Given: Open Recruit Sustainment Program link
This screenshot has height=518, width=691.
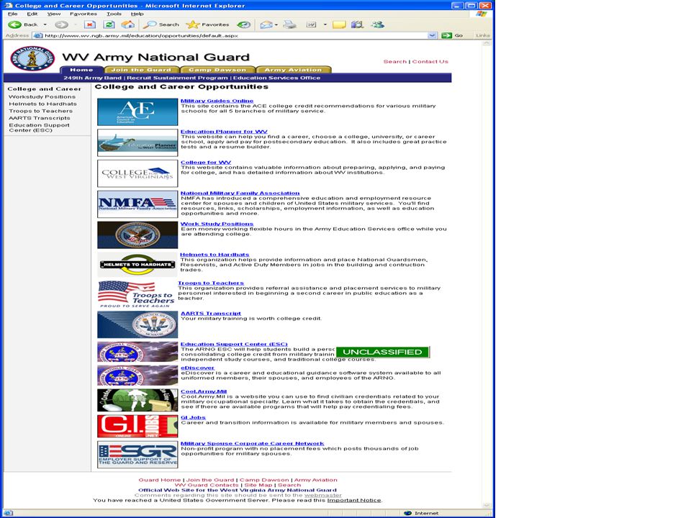Looking at the screenshot, I should pyautogui.click(x=177, y=78).
